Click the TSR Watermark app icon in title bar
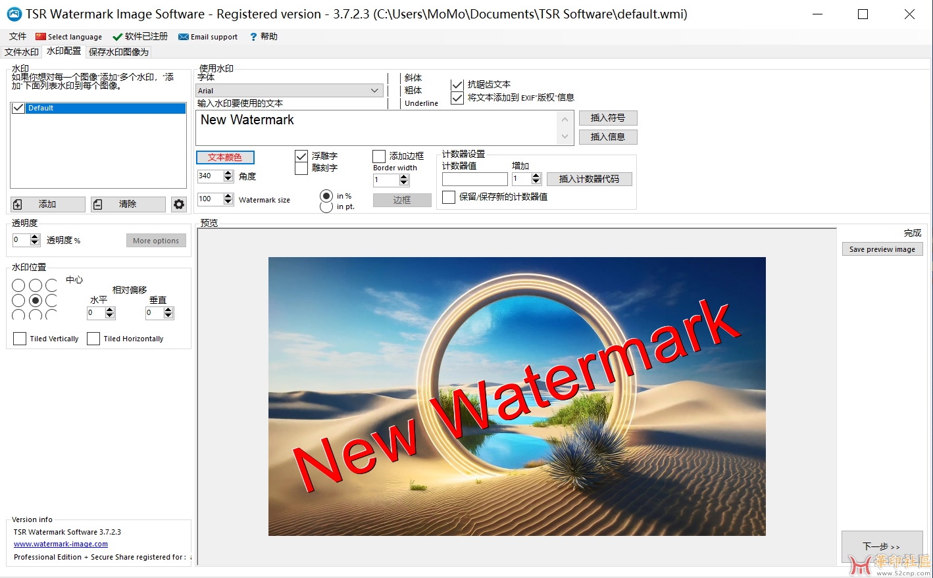The image size is (933, 578). [14, 14]
